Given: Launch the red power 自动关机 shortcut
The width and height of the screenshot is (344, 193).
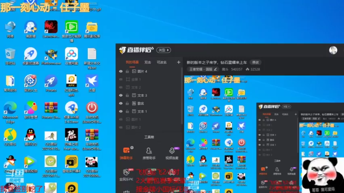Looking at the screenshot, I should [x=92, y=112].
